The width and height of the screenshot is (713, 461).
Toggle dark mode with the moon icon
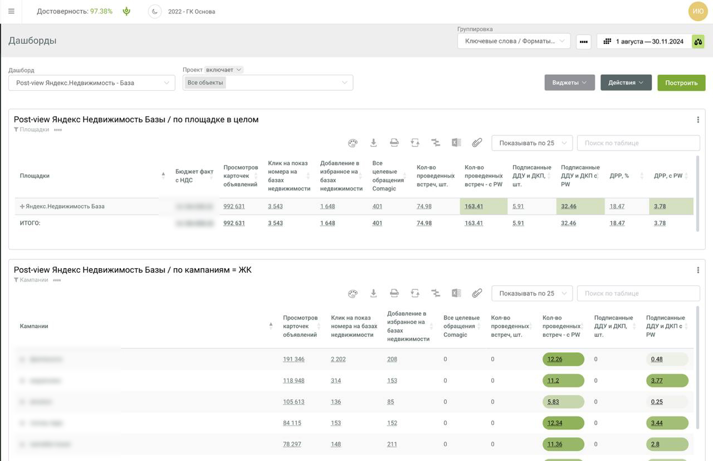(154, 11)
